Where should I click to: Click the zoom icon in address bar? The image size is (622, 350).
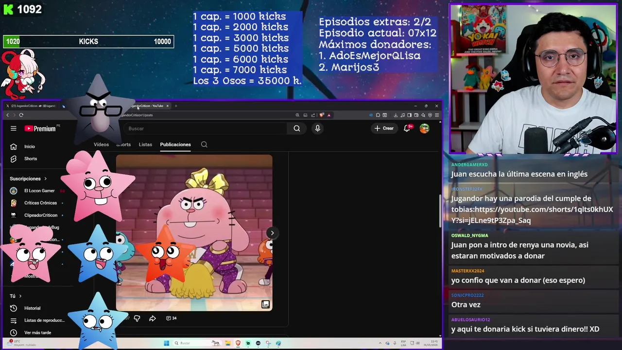[297, 115]
